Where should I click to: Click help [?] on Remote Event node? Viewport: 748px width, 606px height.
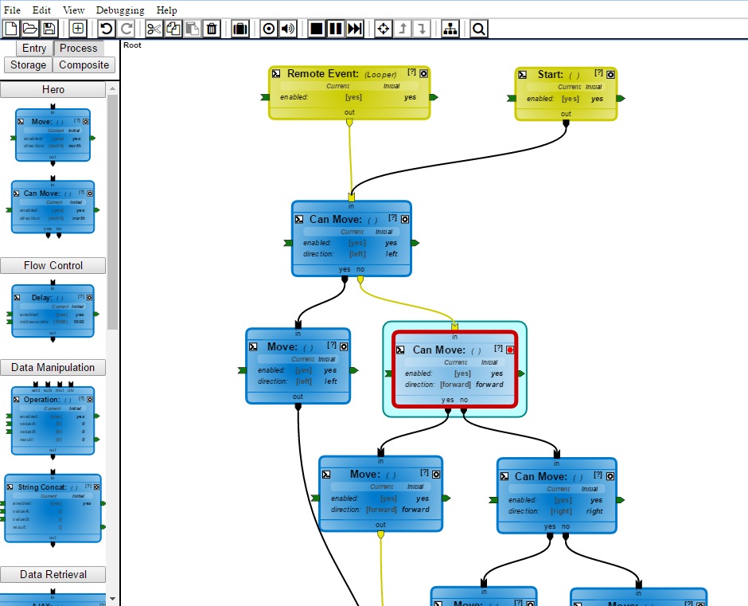point(411,72)
